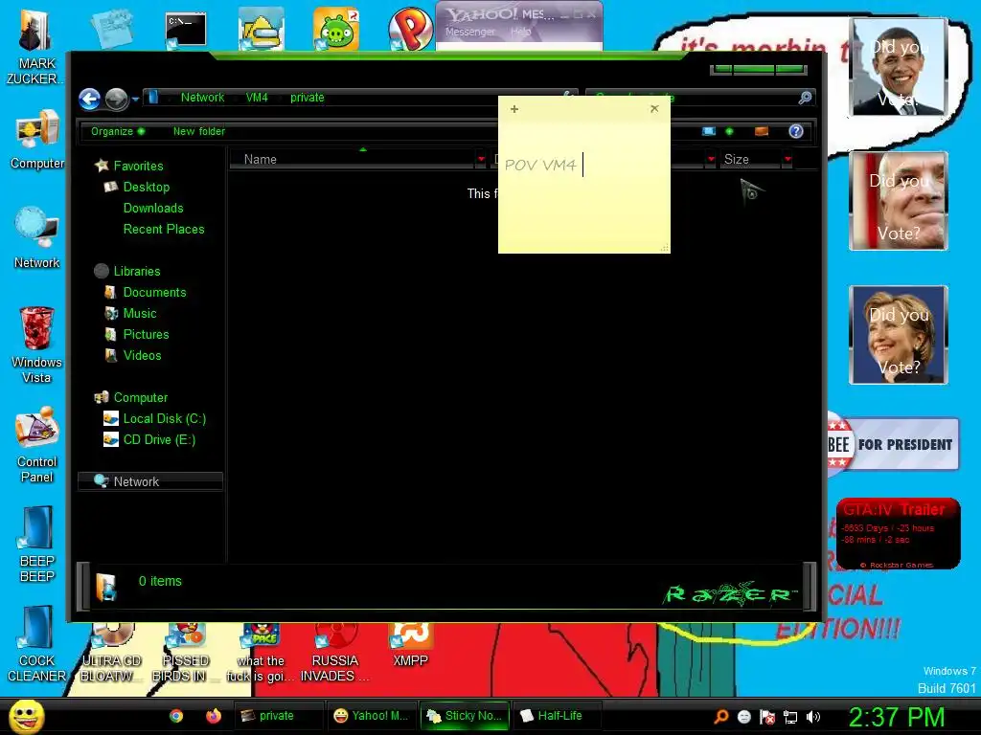Launch Firefox from the taskbar
This screenshot has height=735, width=981.
point(214,716)
